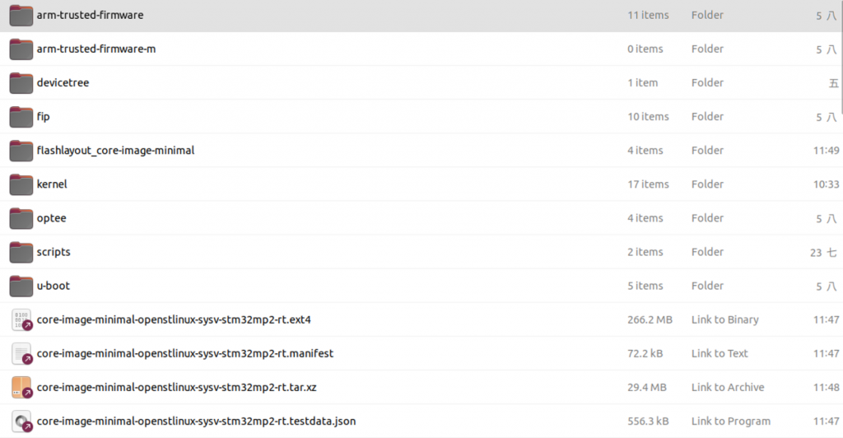
Task: Click the '10 items' size cell
Action: click(x=648, y=117)
